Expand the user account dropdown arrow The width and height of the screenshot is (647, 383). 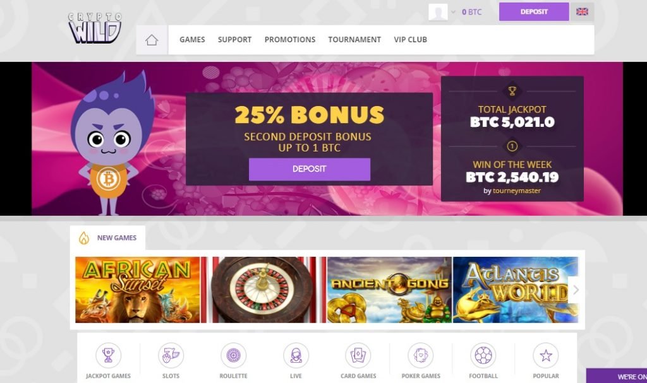[x=453, y=12]
